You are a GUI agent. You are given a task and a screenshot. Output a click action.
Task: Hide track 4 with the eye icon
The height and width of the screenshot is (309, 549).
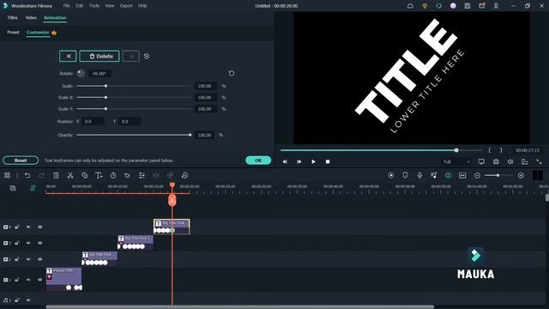(40, 227)
